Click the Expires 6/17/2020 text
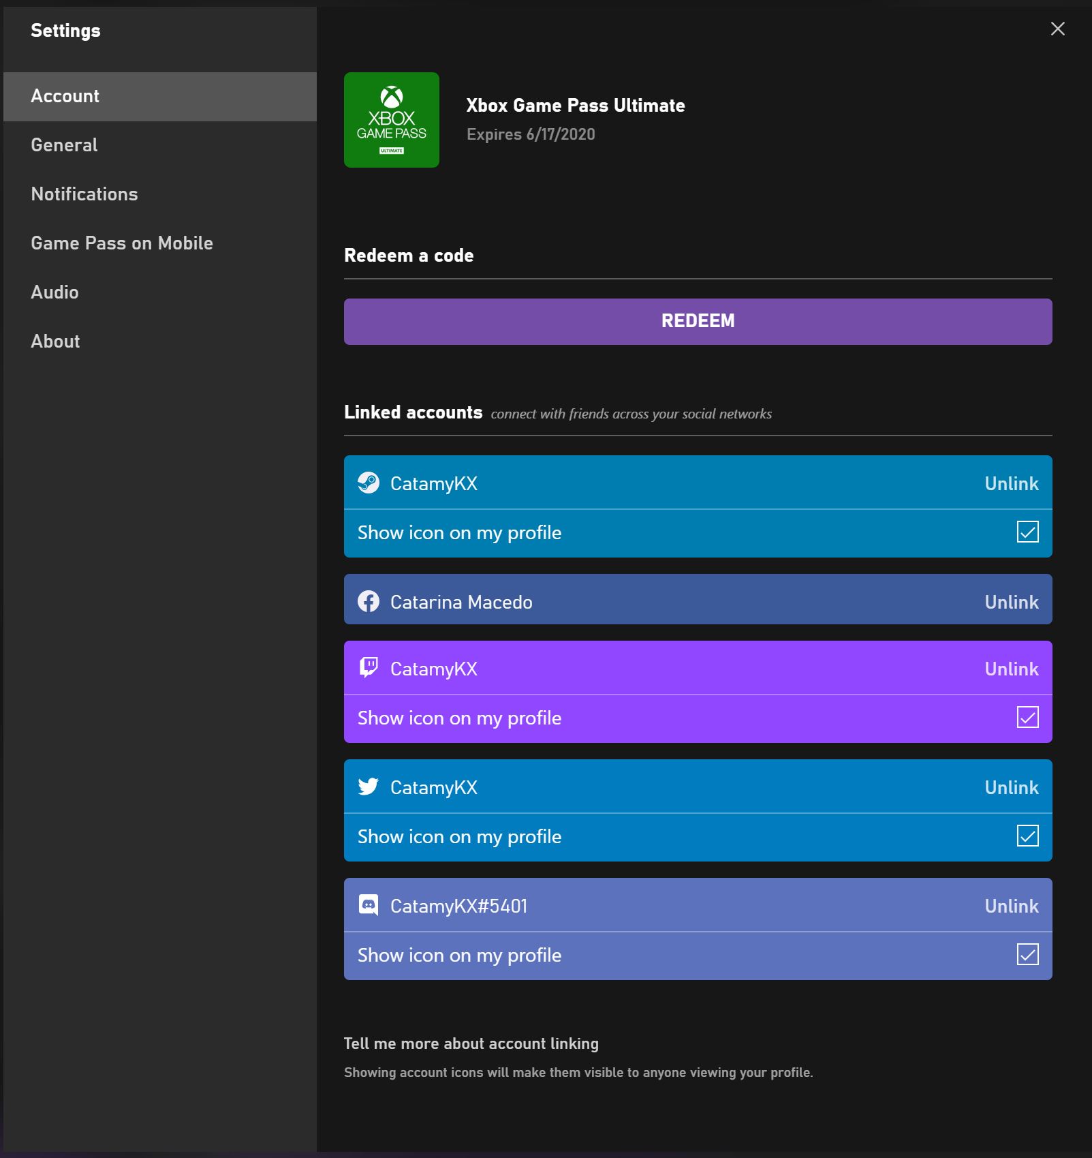 coord(531,134)
